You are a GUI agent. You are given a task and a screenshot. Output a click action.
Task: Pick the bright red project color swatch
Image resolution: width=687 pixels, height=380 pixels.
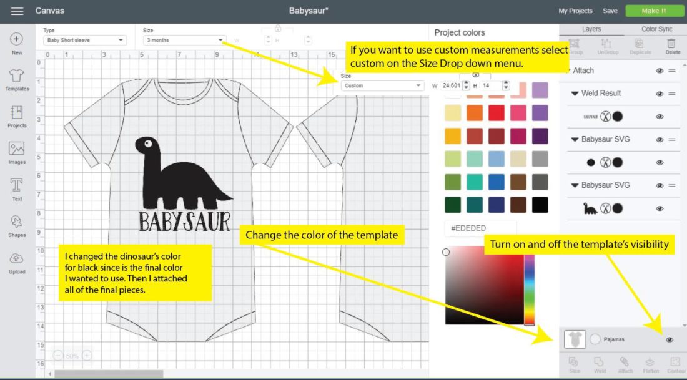click(497, 113)
